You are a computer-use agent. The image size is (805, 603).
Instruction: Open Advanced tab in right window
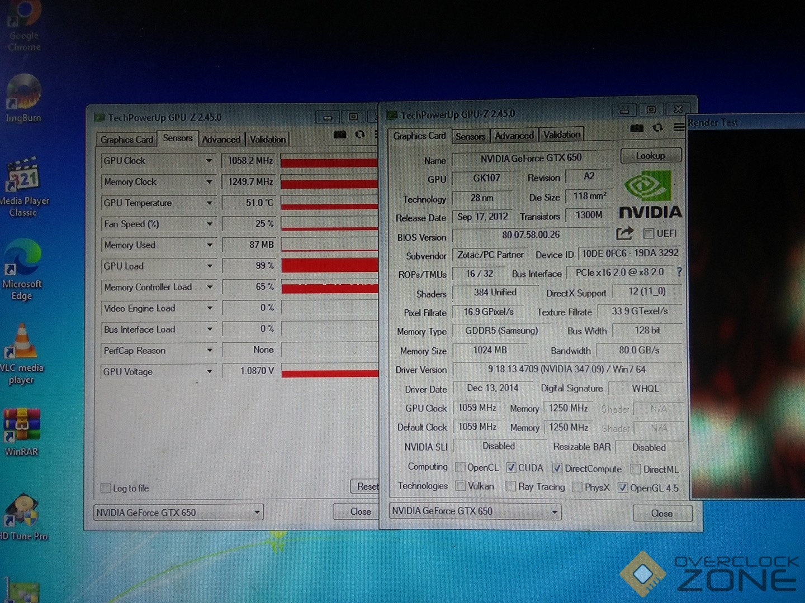[514, 136]
